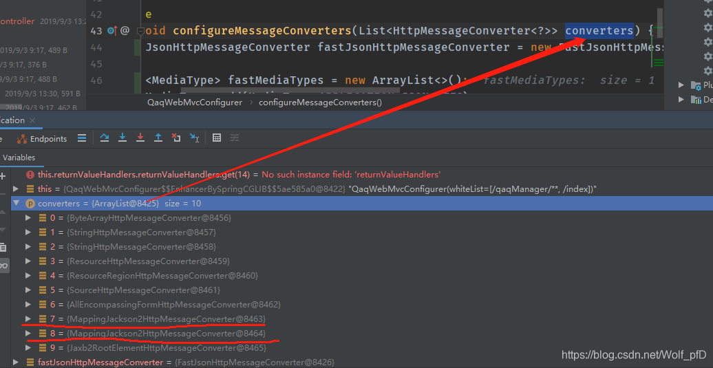Select the red 'ontroller' file entry
The image size is (713, 368).
click(x=17, y=21)
